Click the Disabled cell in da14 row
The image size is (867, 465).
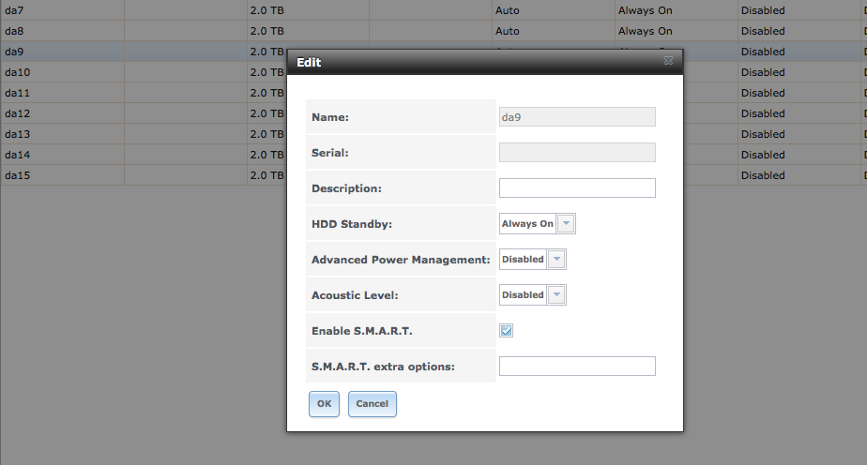[763, 155]
